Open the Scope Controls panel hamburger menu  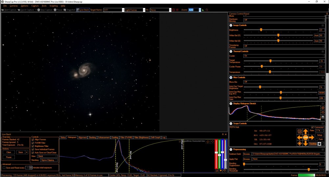click(323, 123)
